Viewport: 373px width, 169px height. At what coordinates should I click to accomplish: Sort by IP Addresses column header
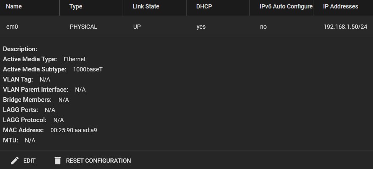(340, 6)
